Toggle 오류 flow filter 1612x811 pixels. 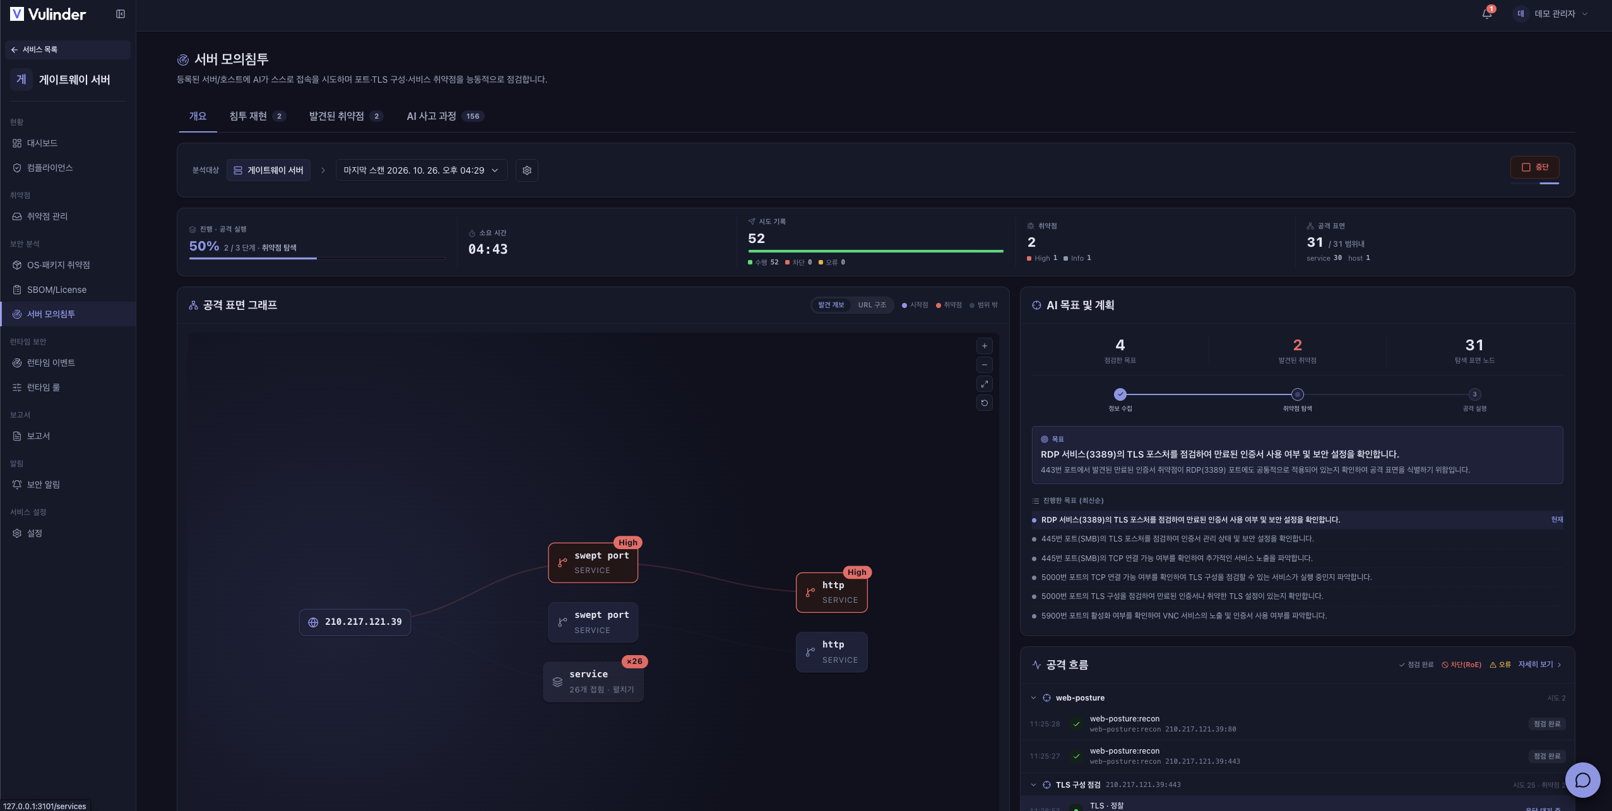coord(1500,665)
